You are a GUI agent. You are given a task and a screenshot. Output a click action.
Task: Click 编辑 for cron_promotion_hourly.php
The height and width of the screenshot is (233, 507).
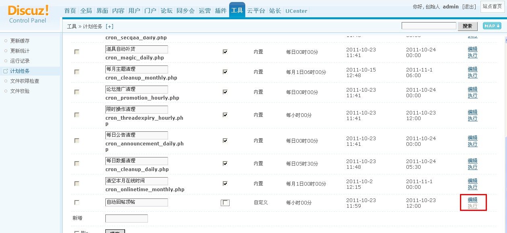[472, 89]
